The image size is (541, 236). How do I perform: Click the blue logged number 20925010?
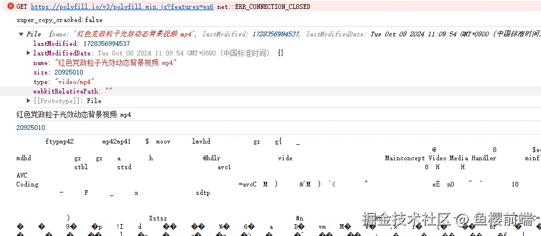point(30,128)
